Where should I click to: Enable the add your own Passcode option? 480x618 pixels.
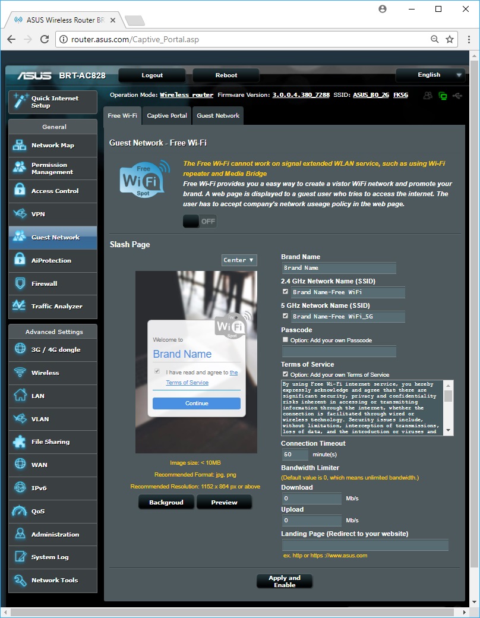point(286,340)
